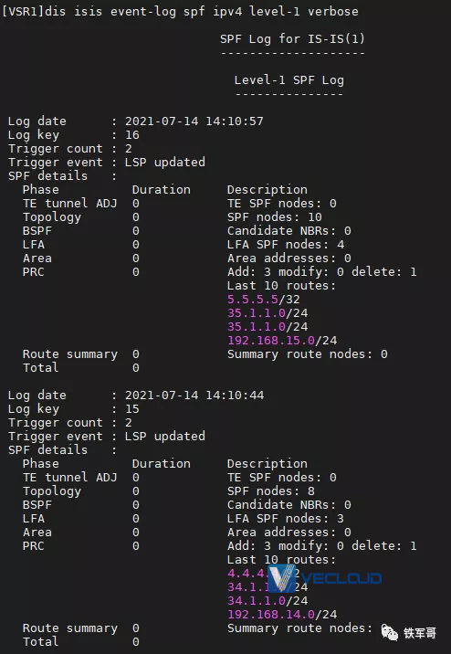Click the 192.168.15.0/24 route address
The image size is (451, 654).
click(282, 341)
